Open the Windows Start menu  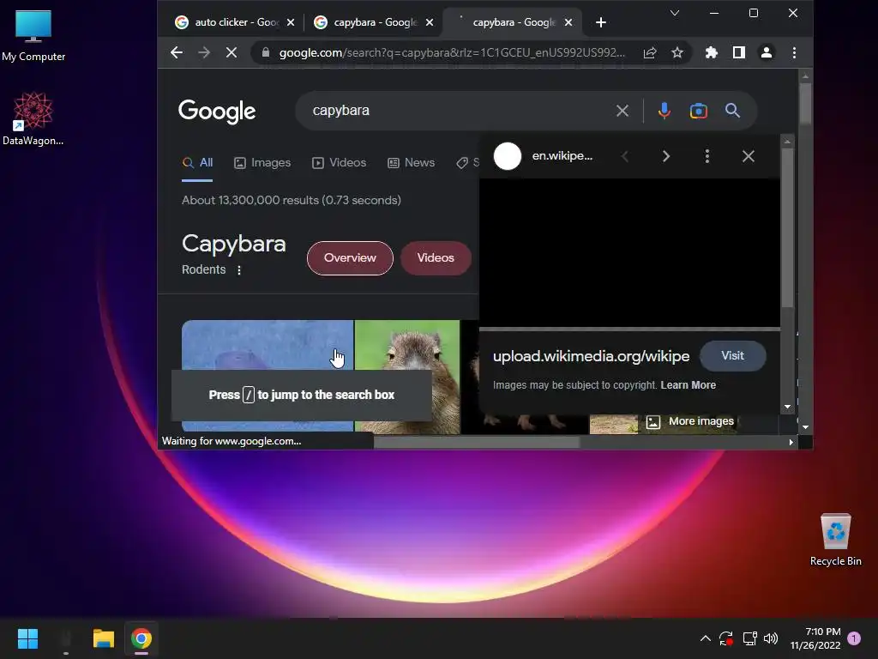[27, 638]
